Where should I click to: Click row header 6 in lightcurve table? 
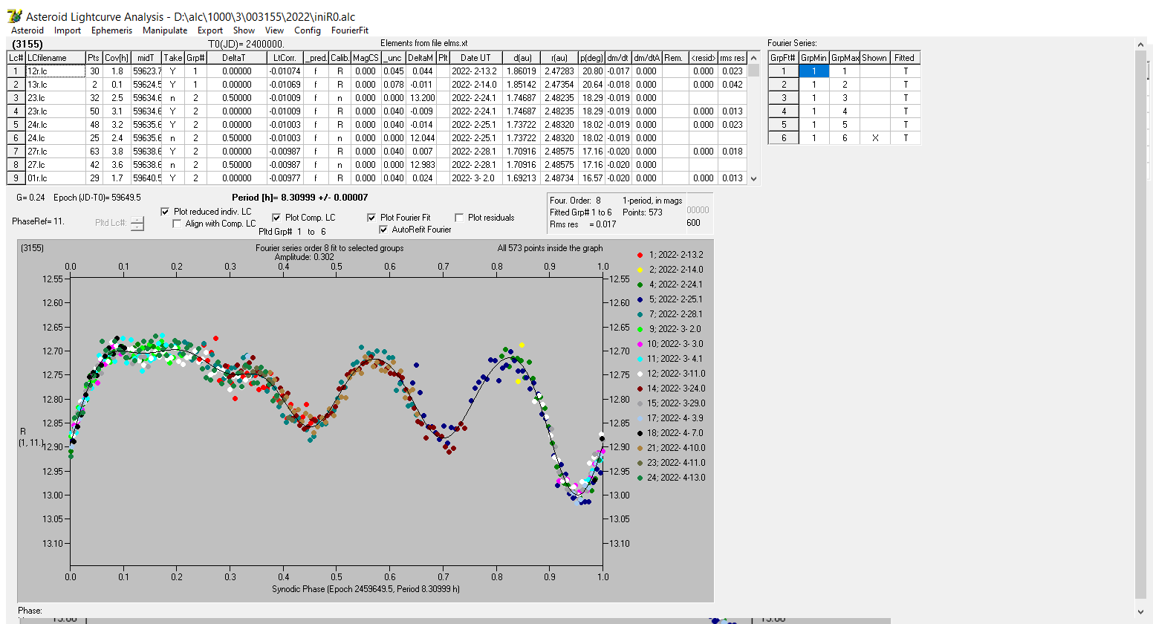(x=16, y=138)
